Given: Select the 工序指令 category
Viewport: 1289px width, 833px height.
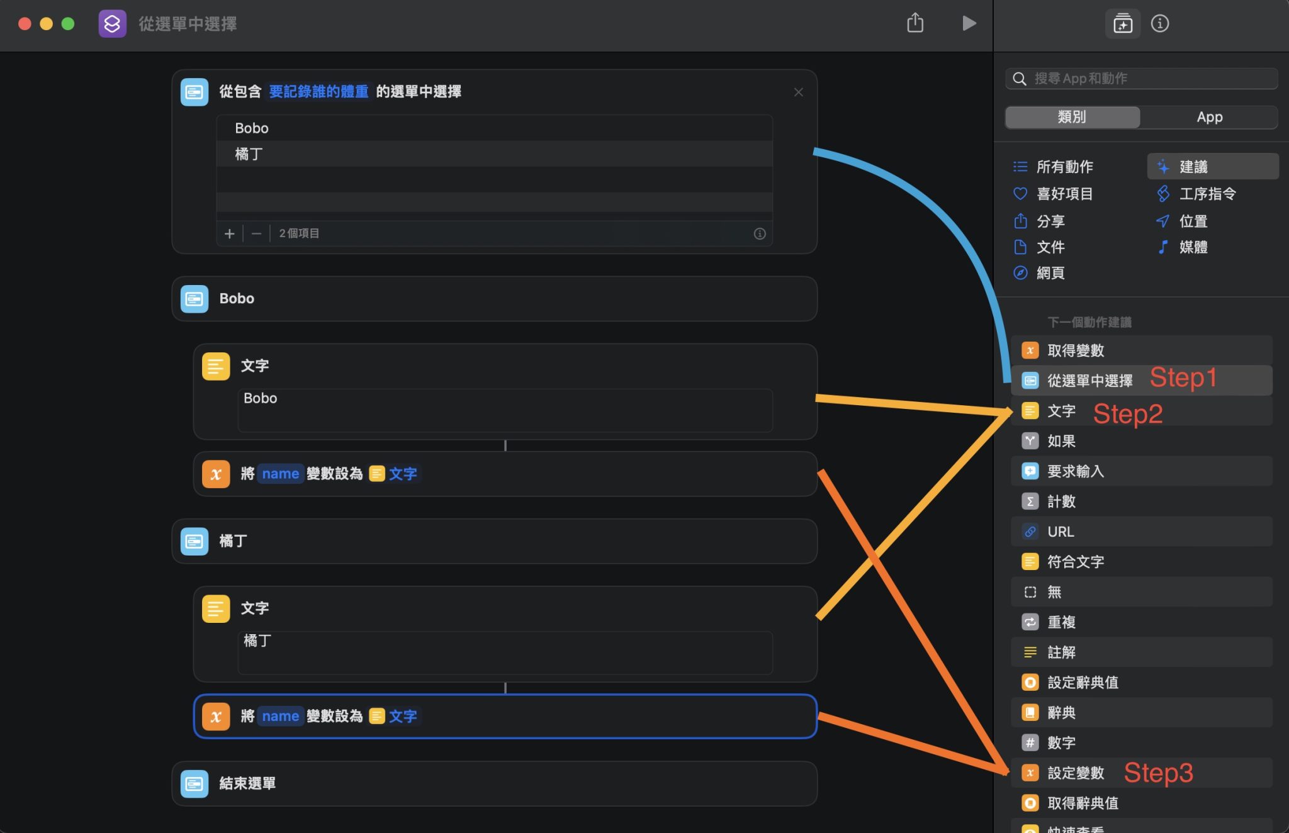Looking at the screenshot, I should 1207,194.
